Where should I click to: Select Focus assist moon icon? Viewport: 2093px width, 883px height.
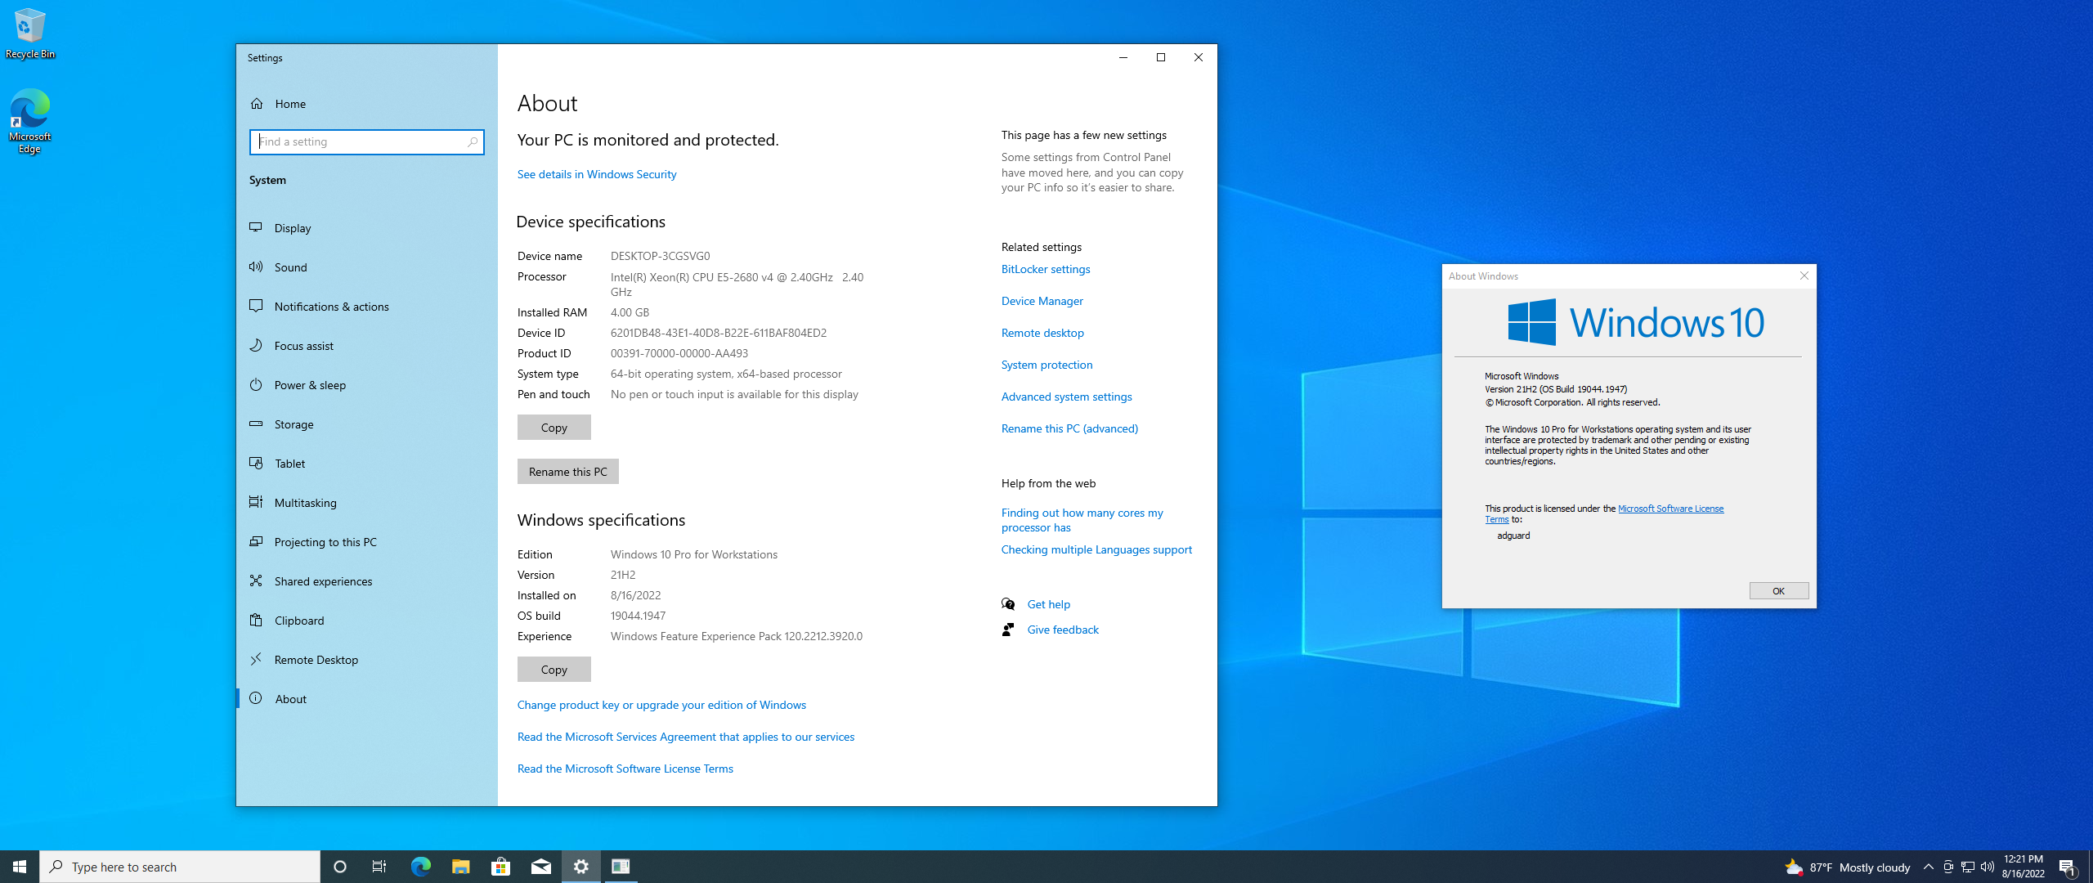tap(256, 345)
